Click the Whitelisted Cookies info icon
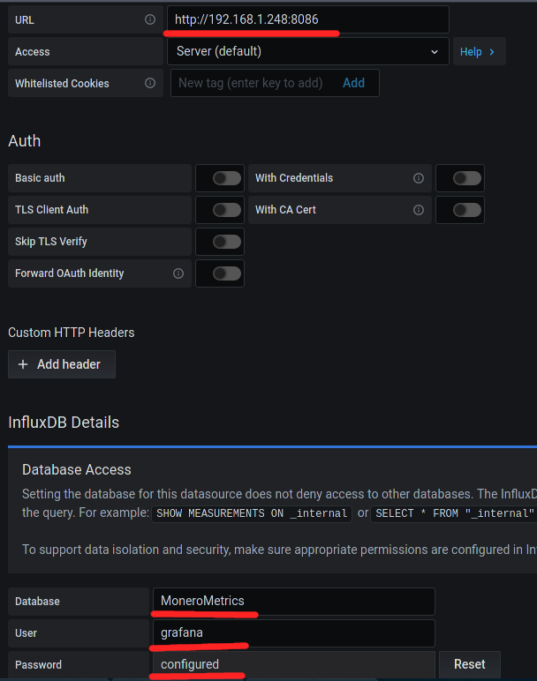 [149, 83]
